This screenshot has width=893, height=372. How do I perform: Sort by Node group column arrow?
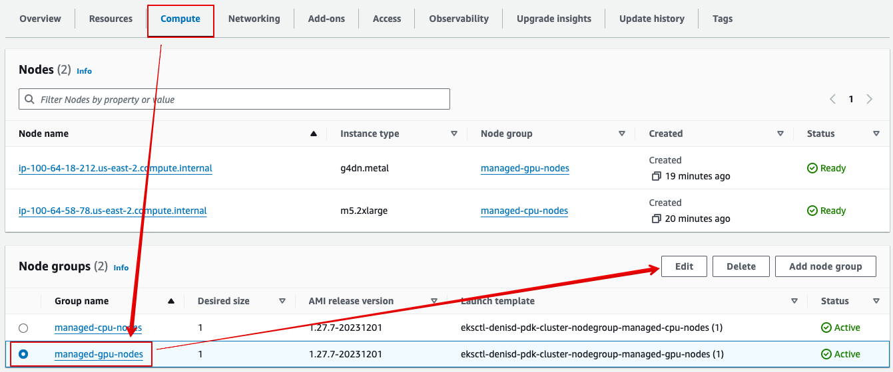(622, 134)
